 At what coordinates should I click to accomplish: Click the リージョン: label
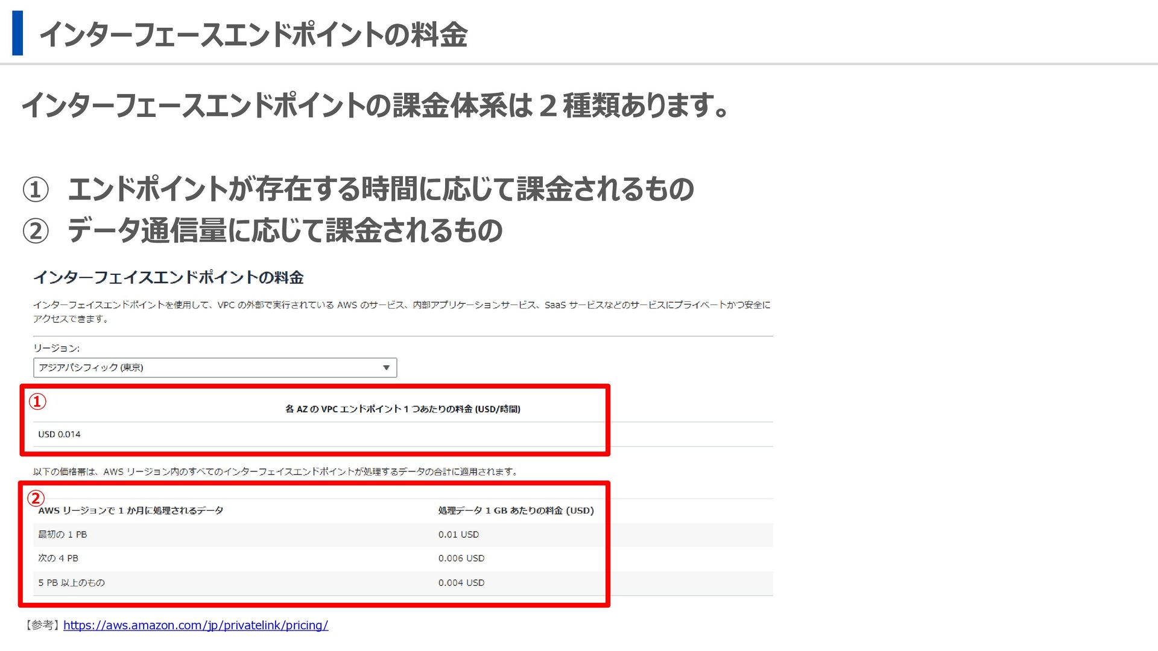56,348
